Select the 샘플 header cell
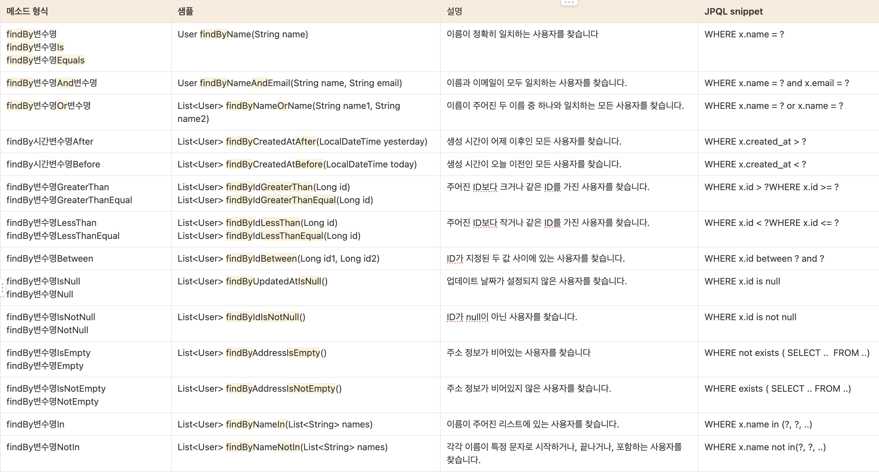This screenshot has width=879, height=472. click(x=185, y=11)
